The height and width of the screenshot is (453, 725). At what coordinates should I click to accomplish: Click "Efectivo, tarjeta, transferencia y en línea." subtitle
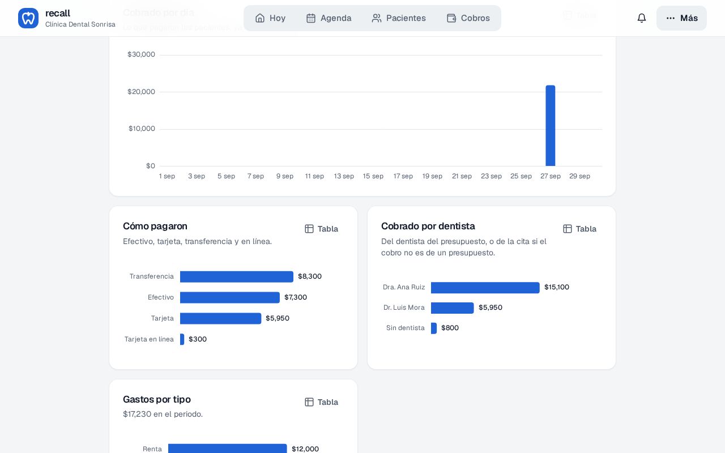coord(198,241)
